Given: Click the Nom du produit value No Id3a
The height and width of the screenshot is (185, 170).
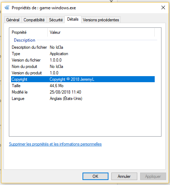Looking at the screenshot, I should click(x=56, y=67).
